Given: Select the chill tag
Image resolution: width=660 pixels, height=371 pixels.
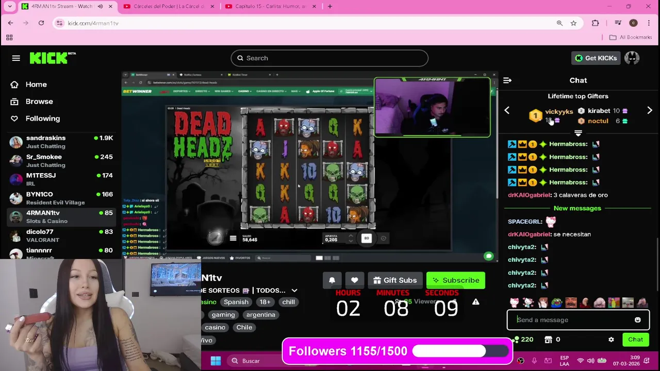Looking at the screenshot, I should pos(289,302).
